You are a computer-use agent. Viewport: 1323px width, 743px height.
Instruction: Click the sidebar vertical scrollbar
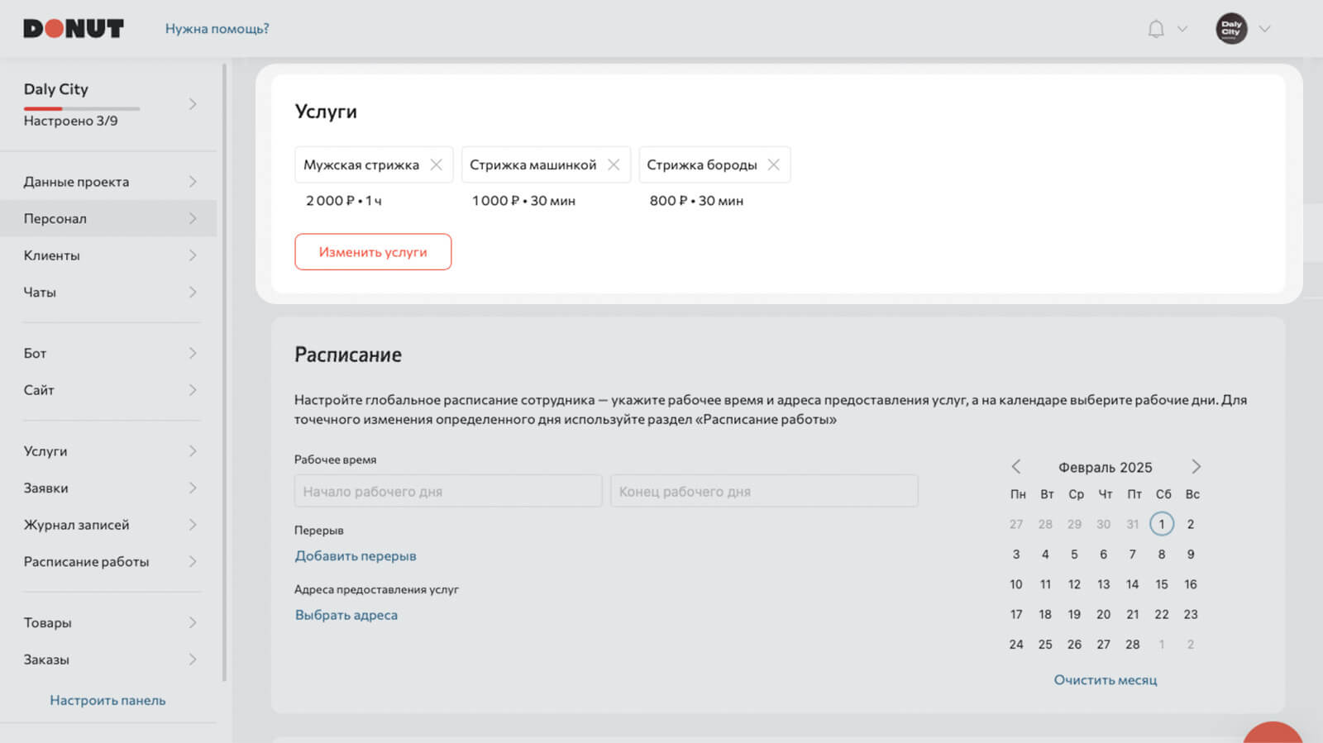[224, 372]
